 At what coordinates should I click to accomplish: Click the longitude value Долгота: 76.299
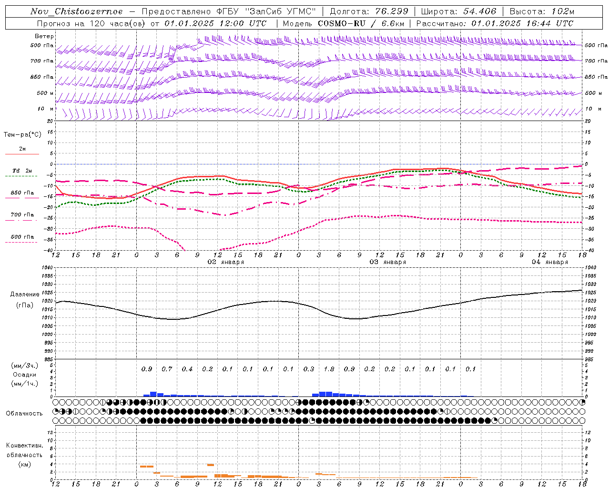coord(369,11)
